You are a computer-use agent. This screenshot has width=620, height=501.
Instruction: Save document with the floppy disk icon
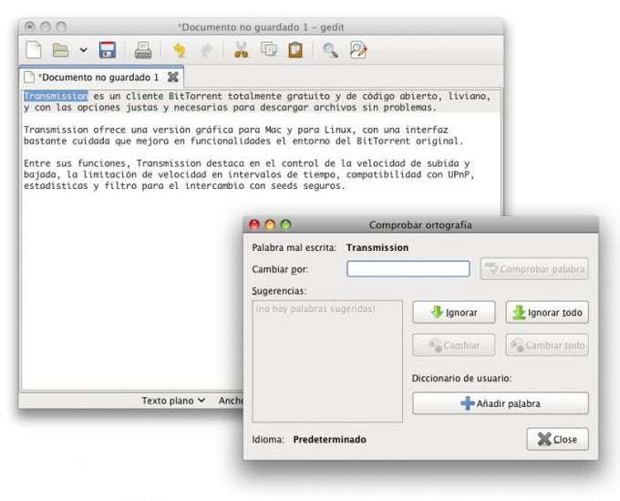coord(108,50)
